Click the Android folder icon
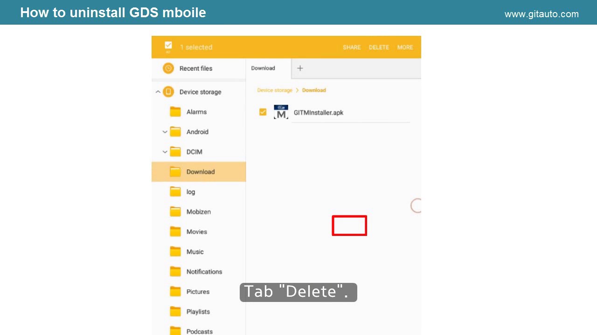This screenshot has height=335, width=597. click(175, 132)
